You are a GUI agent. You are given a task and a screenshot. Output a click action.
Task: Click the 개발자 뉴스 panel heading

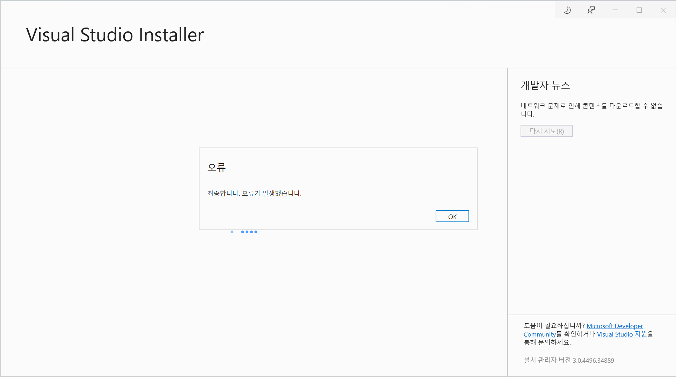(x=545, y=85)
